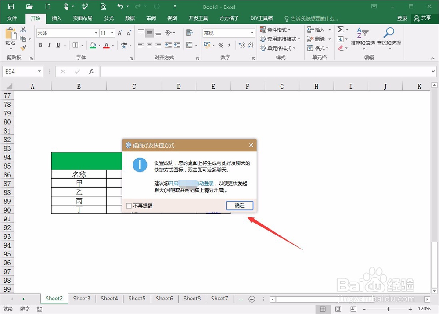Switch to the Sheet5 worksheet tab
The image size is (439, 314).
click(x=137, y=298)
